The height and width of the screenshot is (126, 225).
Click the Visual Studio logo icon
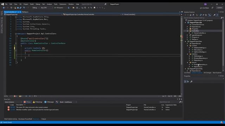coord(2,4)
